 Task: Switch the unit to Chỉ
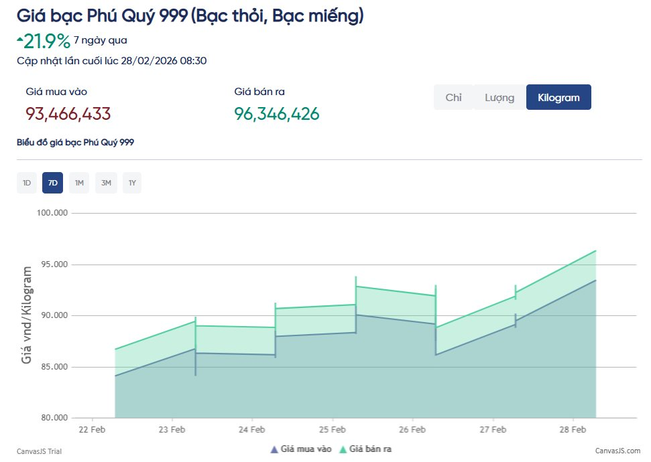point(453,97)
